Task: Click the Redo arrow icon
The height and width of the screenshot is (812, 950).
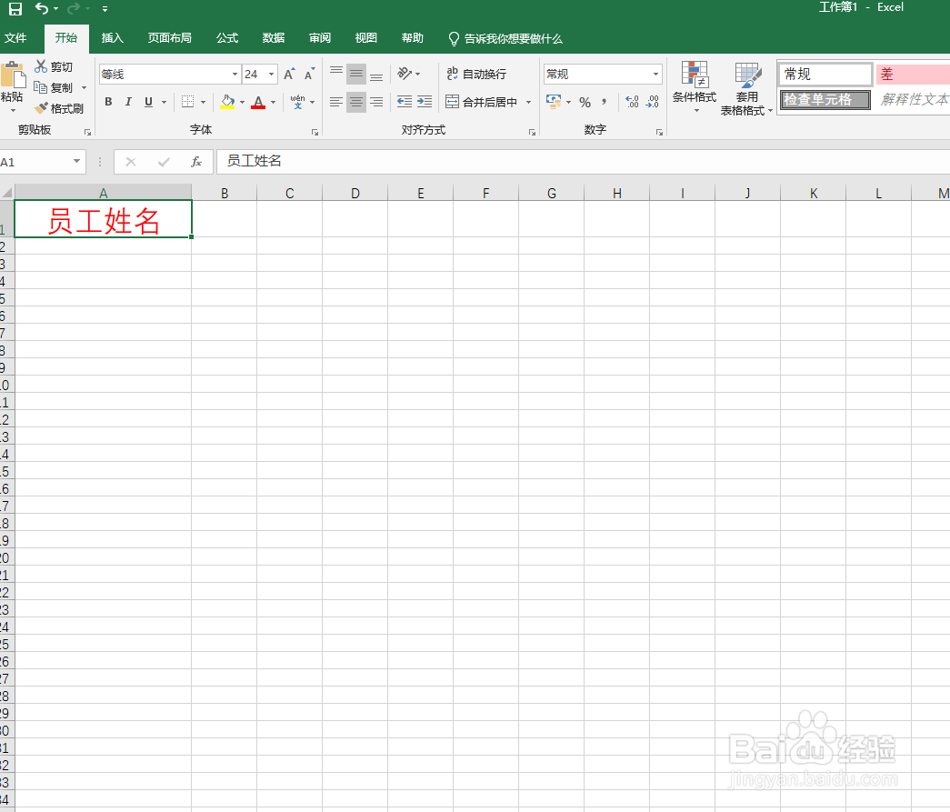Action: tap(74, 8)
